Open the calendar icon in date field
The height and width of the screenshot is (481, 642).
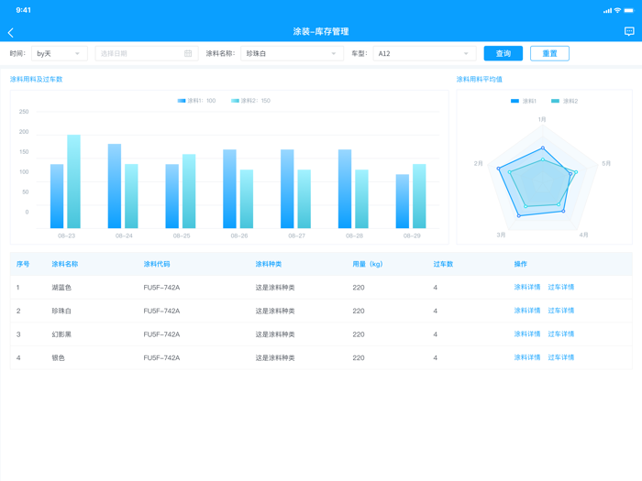click(188, 53)
